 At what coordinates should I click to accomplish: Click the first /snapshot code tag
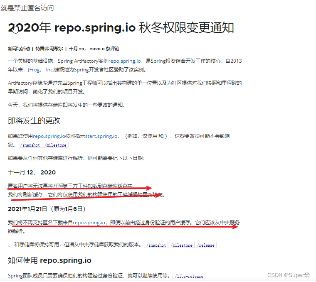pos(30,145)
